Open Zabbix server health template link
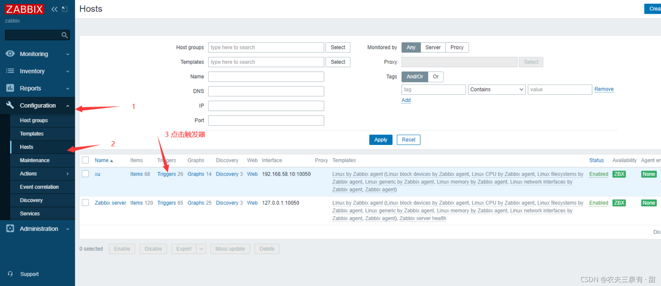 click(423, 218)
